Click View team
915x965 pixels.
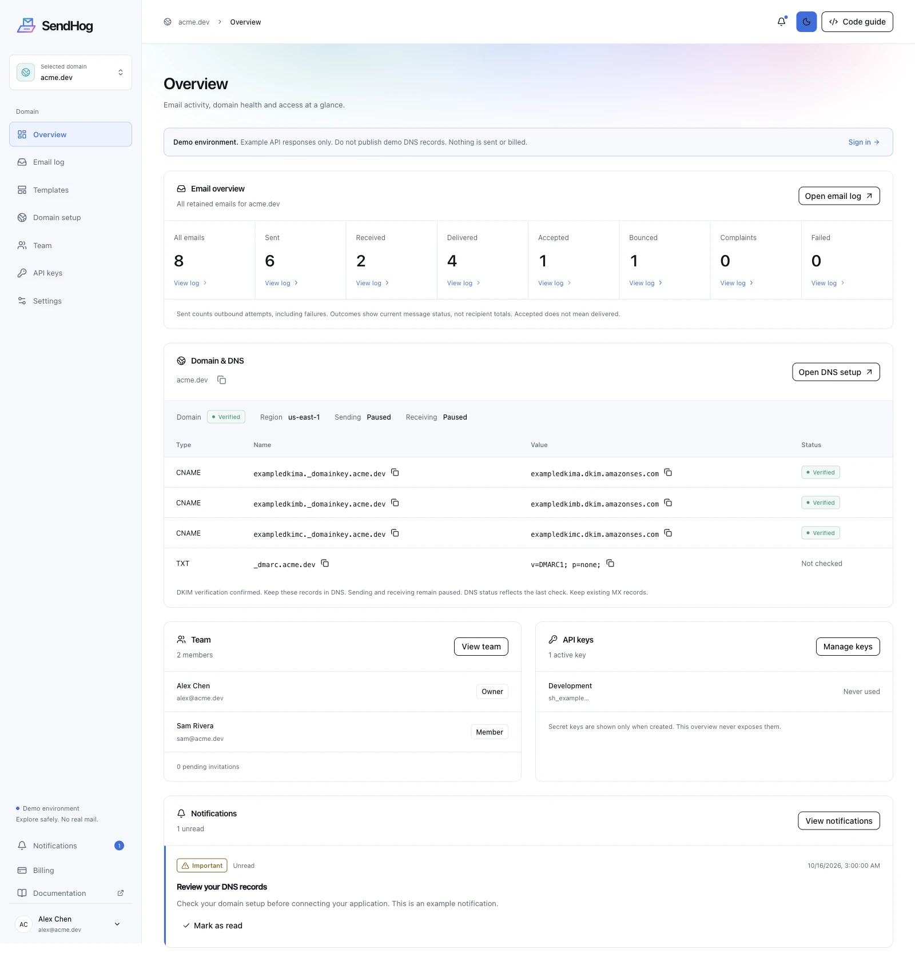[x=481, y=647]
